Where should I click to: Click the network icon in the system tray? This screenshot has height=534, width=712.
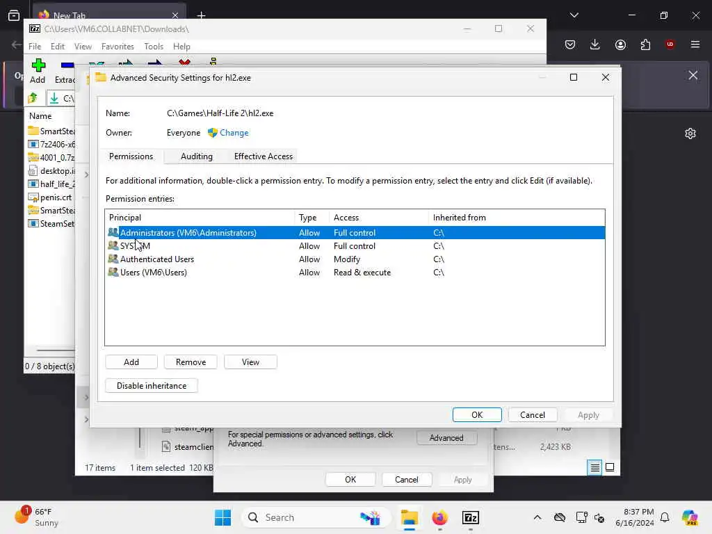(x=581, y=517)
